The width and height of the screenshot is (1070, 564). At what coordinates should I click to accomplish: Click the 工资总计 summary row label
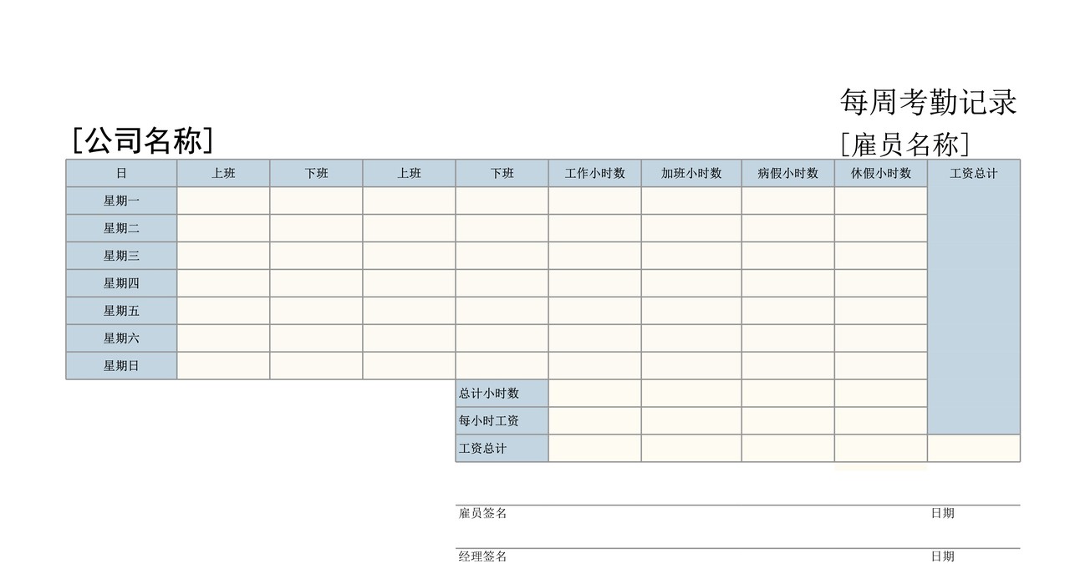(x=500, y=449)
